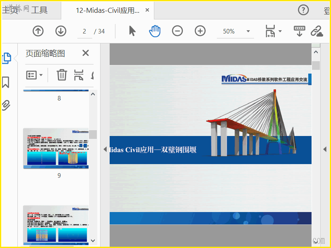This screenshot has width=331, height=248.
Task: Click the page label 8 in thumbnails
Action: point(59,98)
